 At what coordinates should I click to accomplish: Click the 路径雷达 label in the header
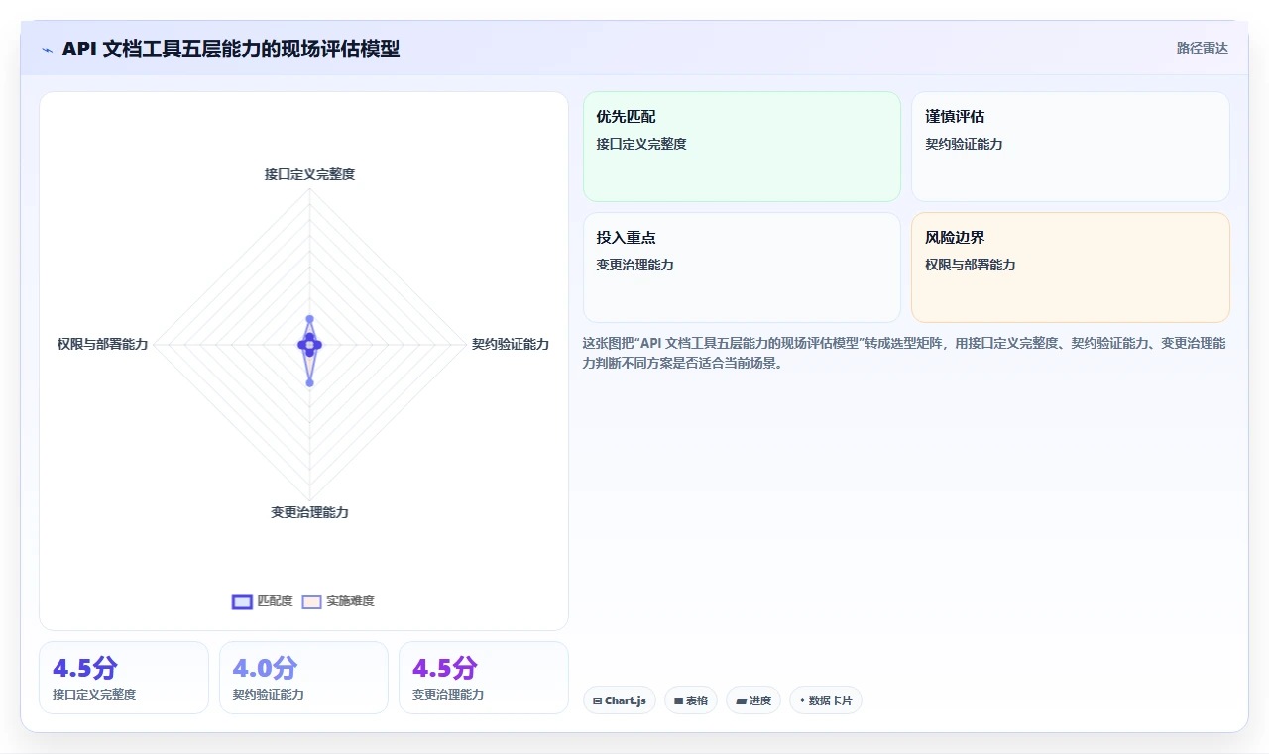[x=1202, y=48]
